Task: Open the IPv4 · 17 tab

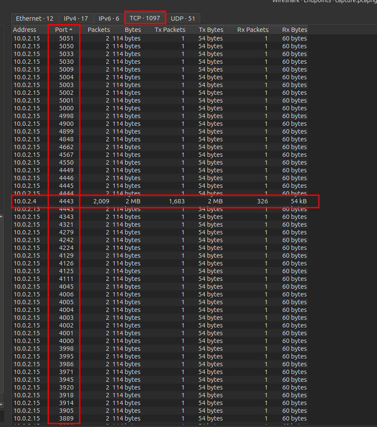Action: point(76,19)
